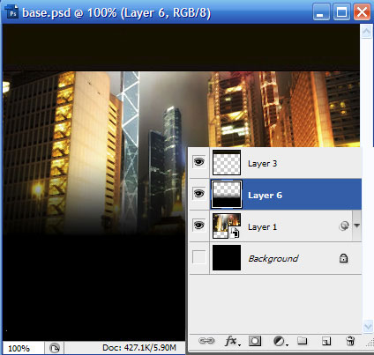Screen dimensions: 374x355
Task: Select the Layer 3 name
Action: [x=262, y=164]
